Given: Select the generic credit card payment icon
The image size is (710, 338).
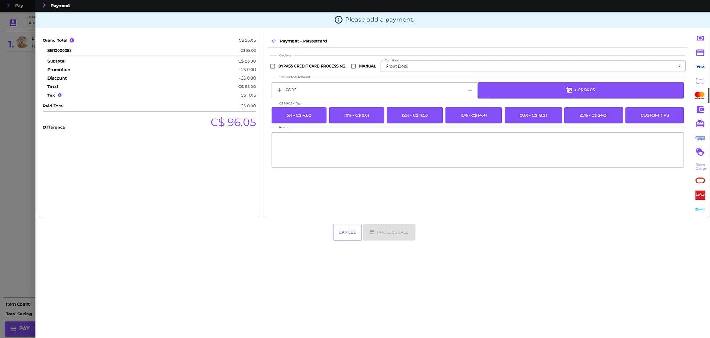Looking at the screenshot, I should (x=700, y=53).
